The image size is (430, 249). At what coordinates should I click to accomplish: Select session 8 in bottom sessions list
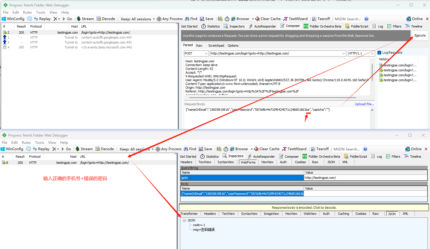click(x=88, y=163)
